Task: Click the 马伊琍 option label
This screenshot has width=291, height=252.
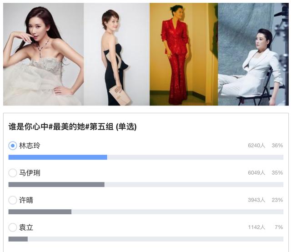Action: click(x=30, y=173)
